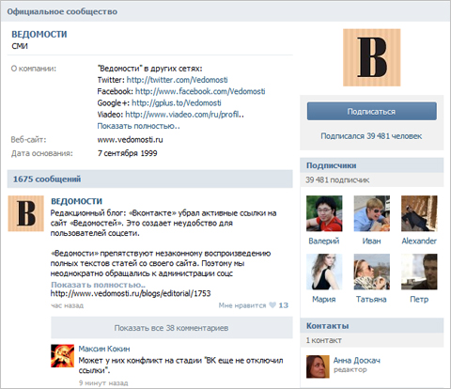Open subscriber Петр's photo
This screenshot has width=451, height=389.
(x=419, y=272)
